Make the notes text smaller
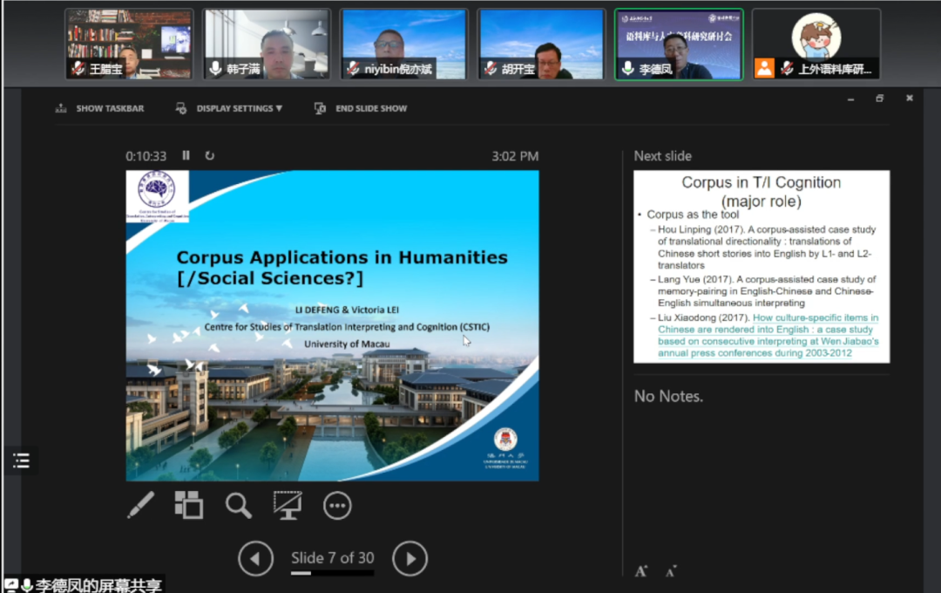941x593 pixels. 671,571
